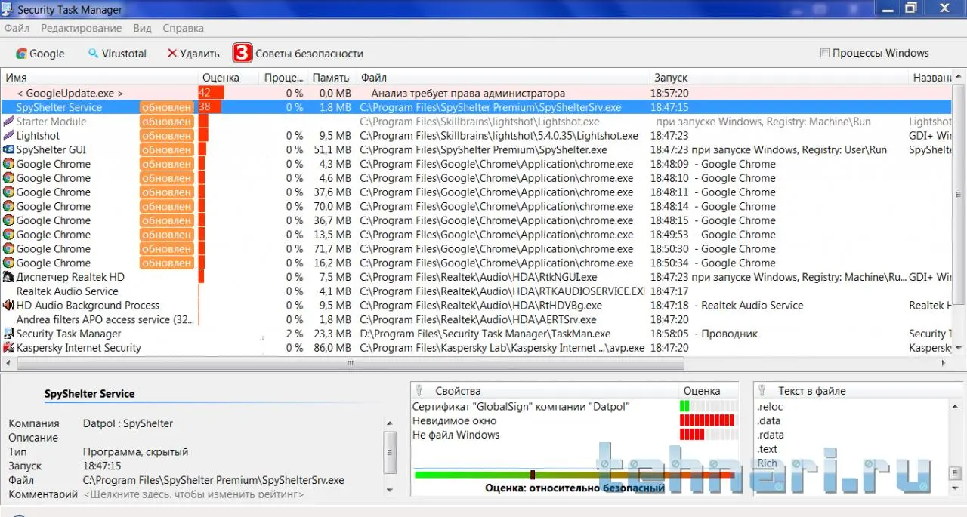Click the Chrome icon in the 4,3 MB row
The height and width of the screenshot is (517, 967).
click(8, 164)
